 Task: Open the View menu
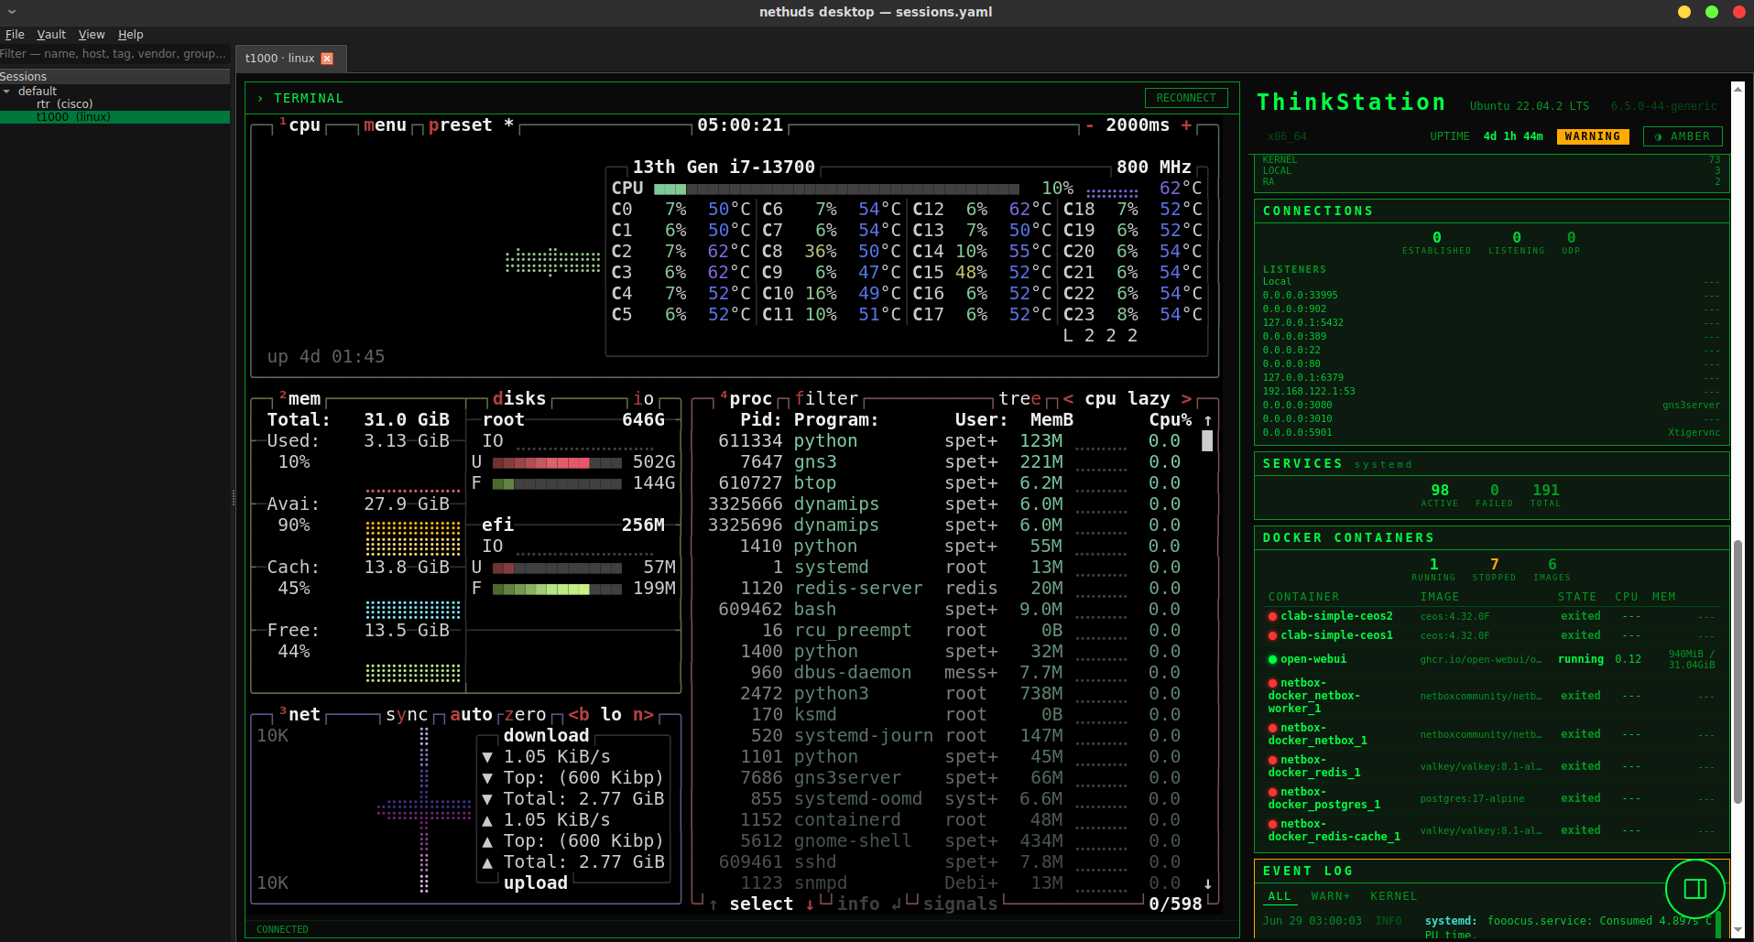click(92, 35)
